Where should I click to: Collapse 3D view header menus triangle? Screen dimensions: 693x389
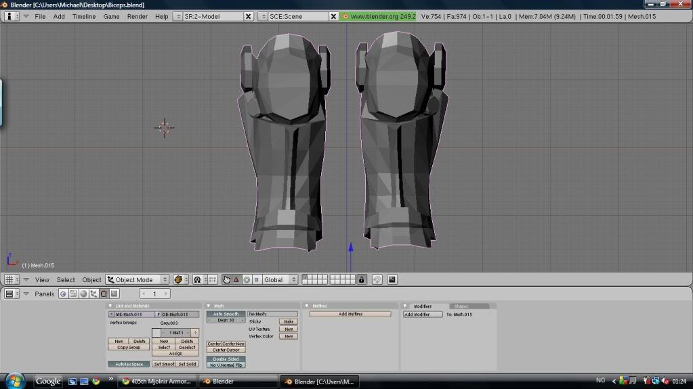click(26, 279)
